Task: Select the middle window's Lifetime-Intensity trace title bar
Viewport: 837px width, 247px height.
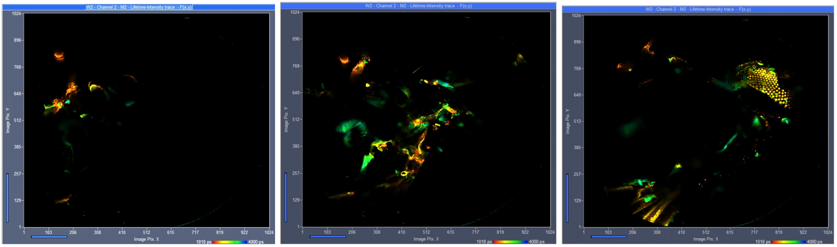Action: point(418,6)
